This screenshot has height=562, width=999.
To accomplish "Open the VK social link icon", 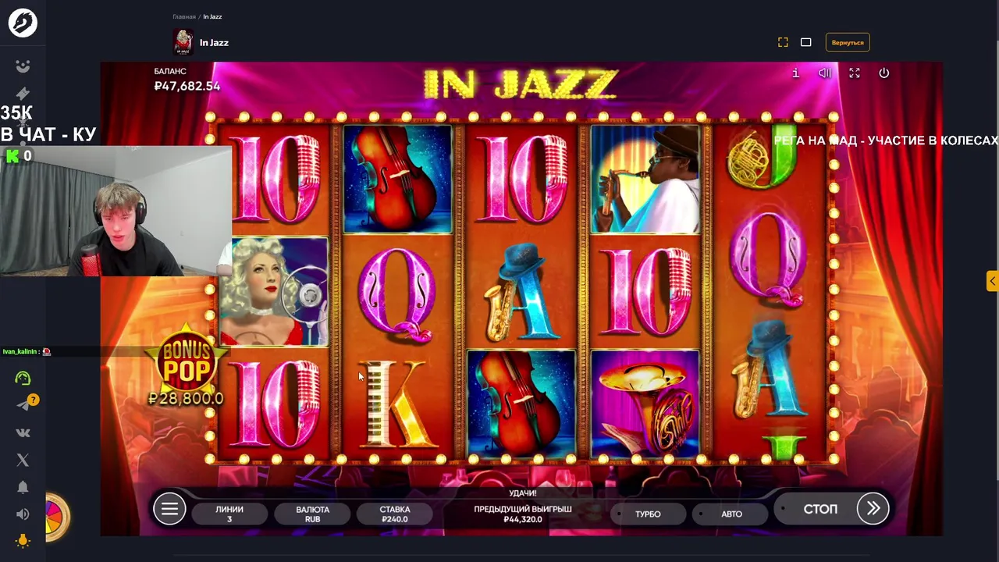I will 23,432.
